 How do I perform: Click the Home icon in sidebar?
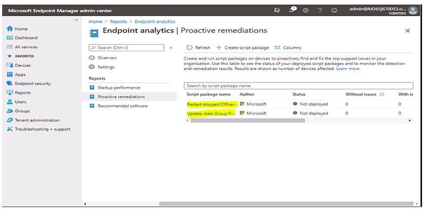(x=10, y=28)
